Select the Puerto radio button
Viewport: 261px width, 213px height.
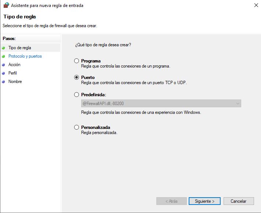click(76, 77)
